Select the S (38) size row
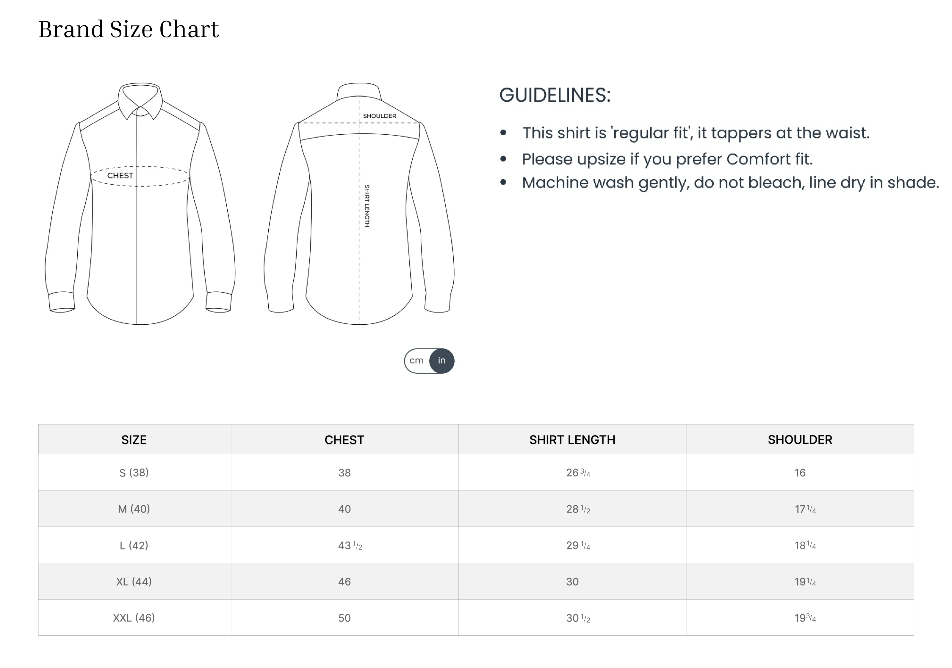 coord(134,472)
